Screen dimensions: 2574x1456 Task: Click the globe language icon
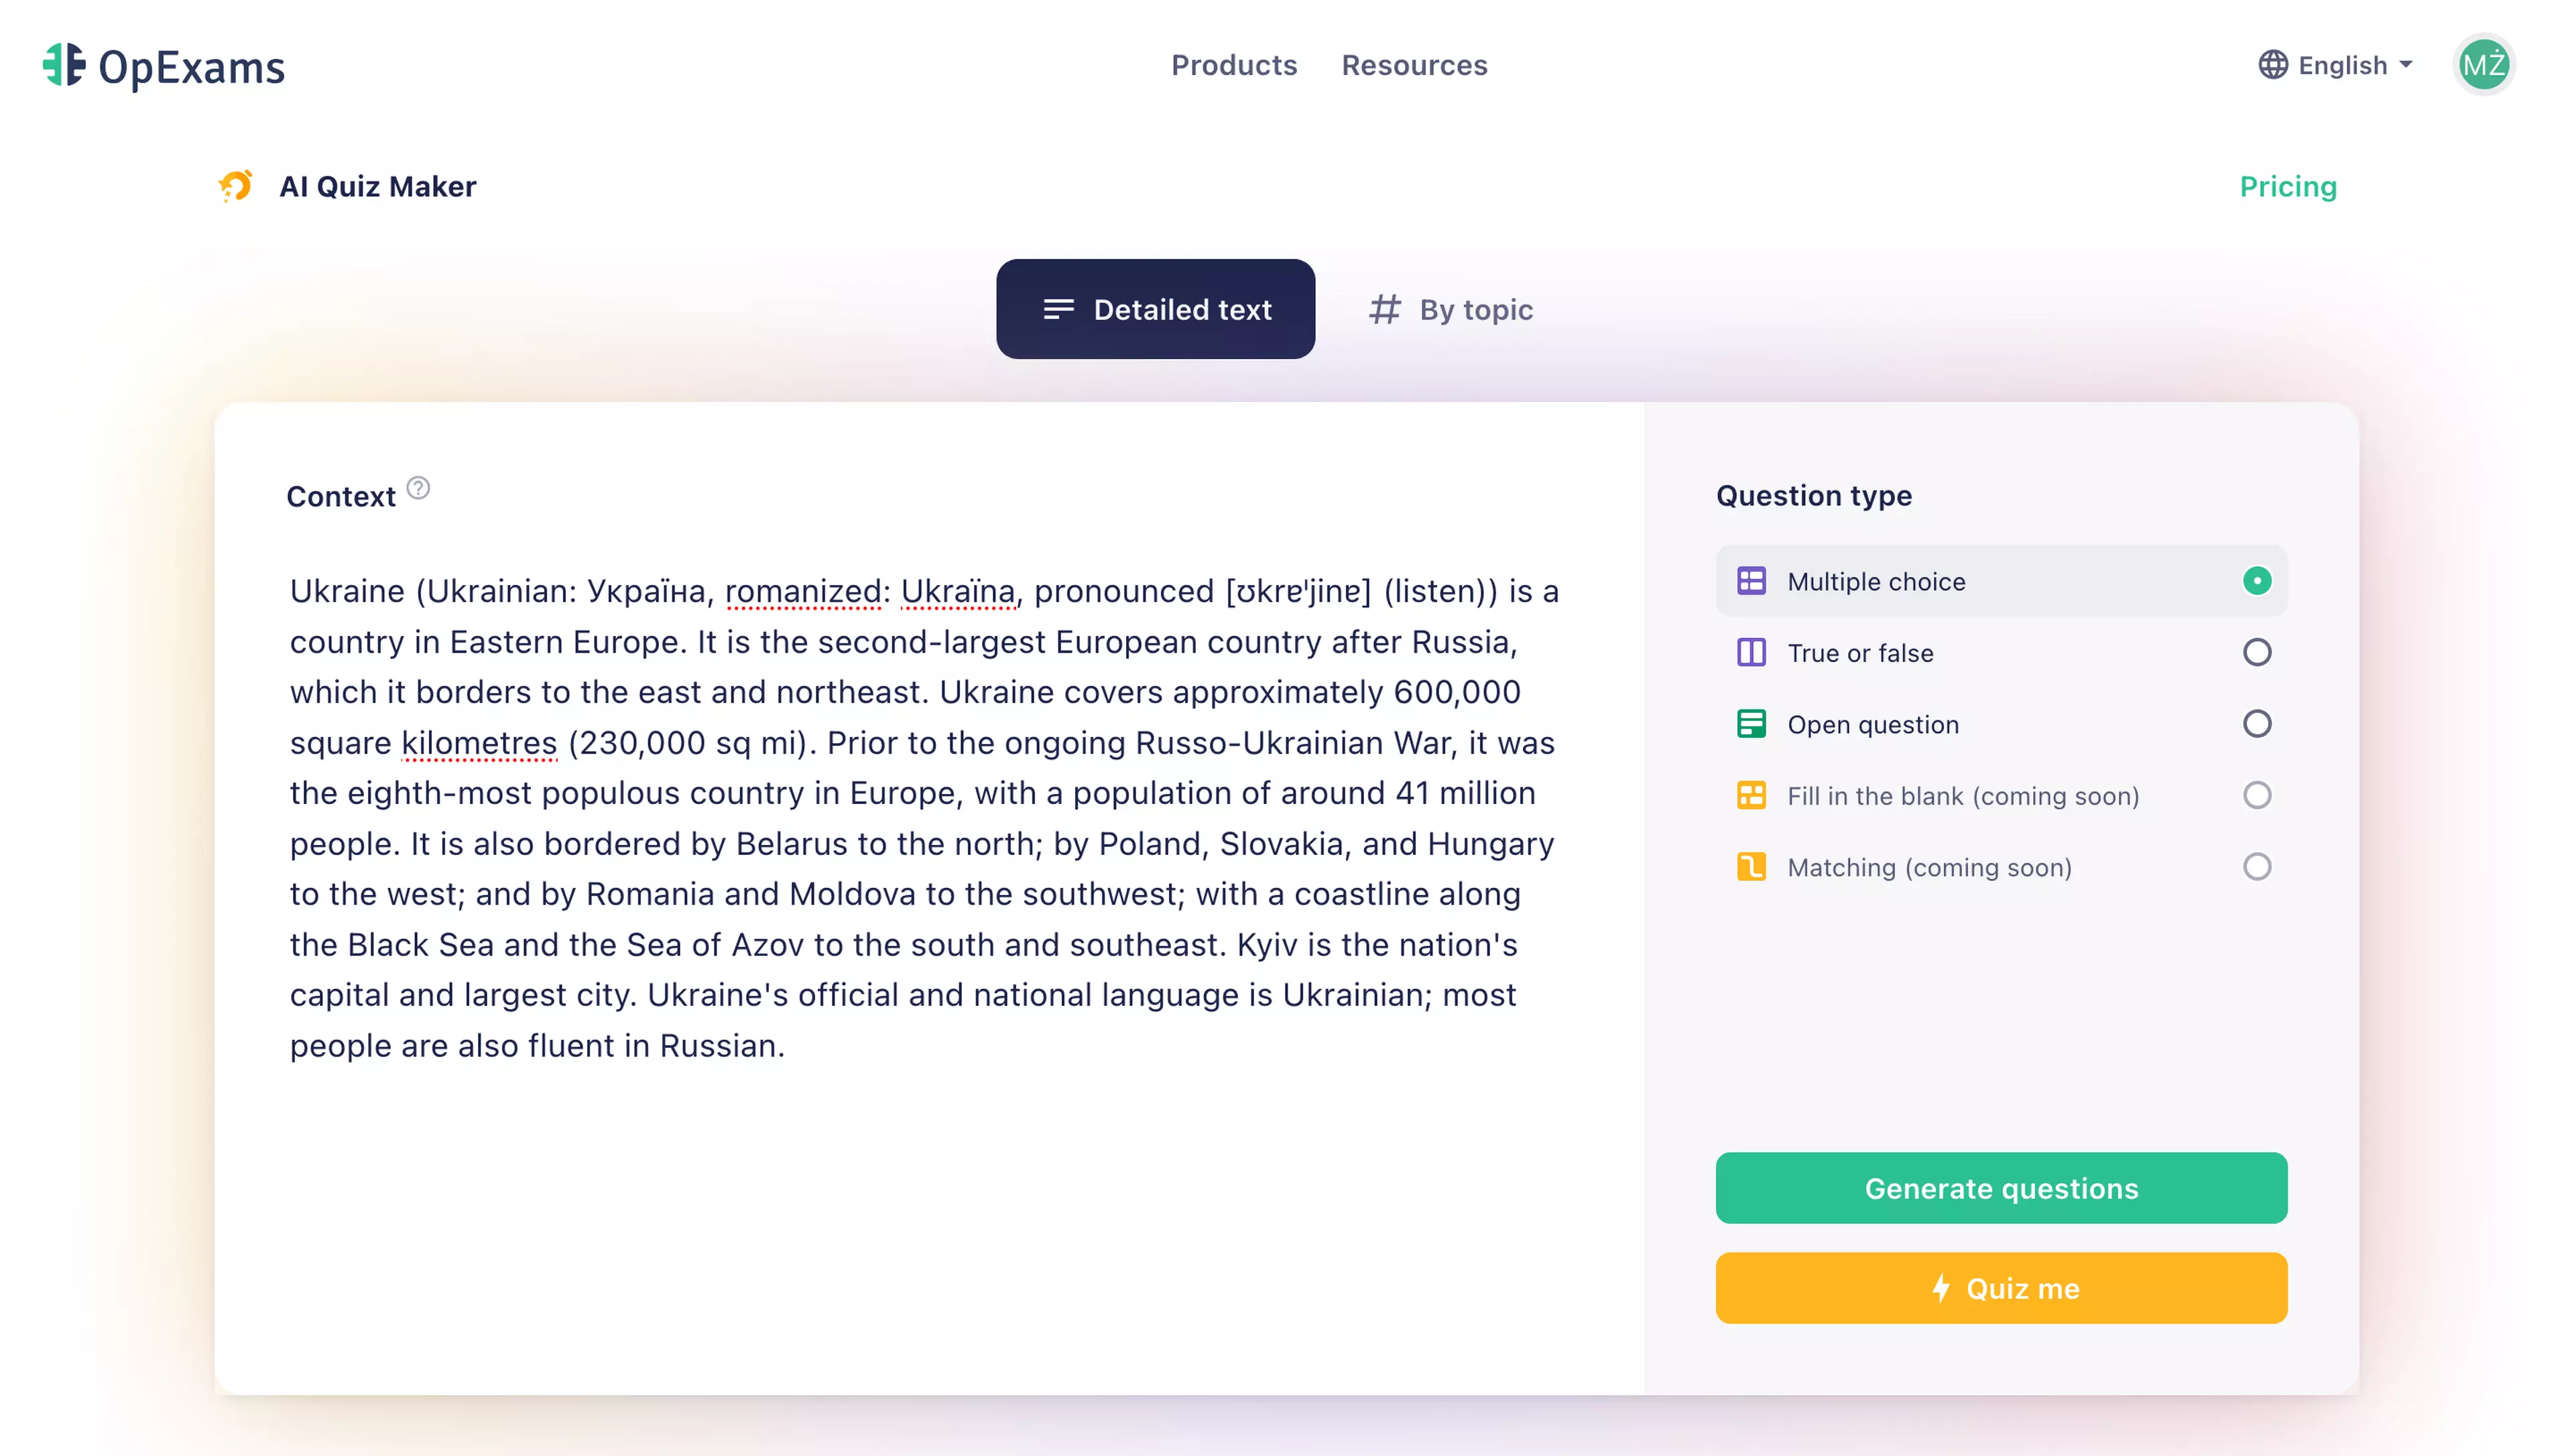[x=2272, y=64]
